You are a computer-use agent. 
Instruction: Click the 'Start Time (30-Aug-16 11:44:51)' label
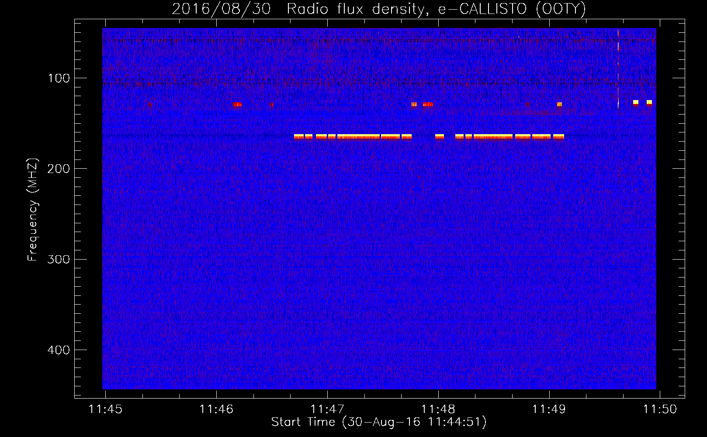point(379,422)
